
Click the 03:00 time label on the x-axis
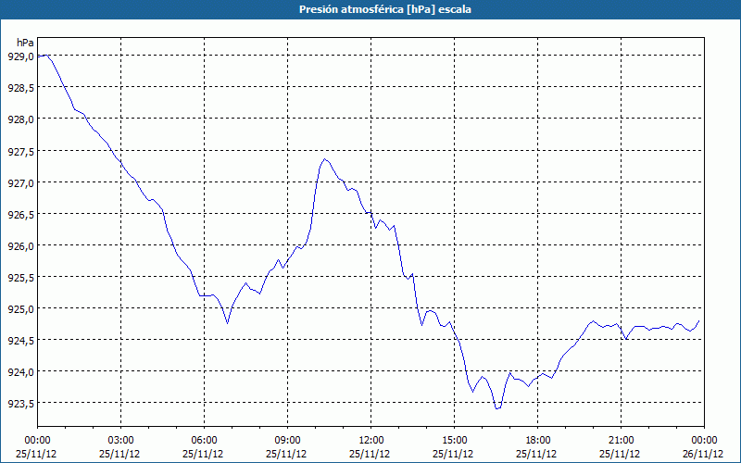121,441
